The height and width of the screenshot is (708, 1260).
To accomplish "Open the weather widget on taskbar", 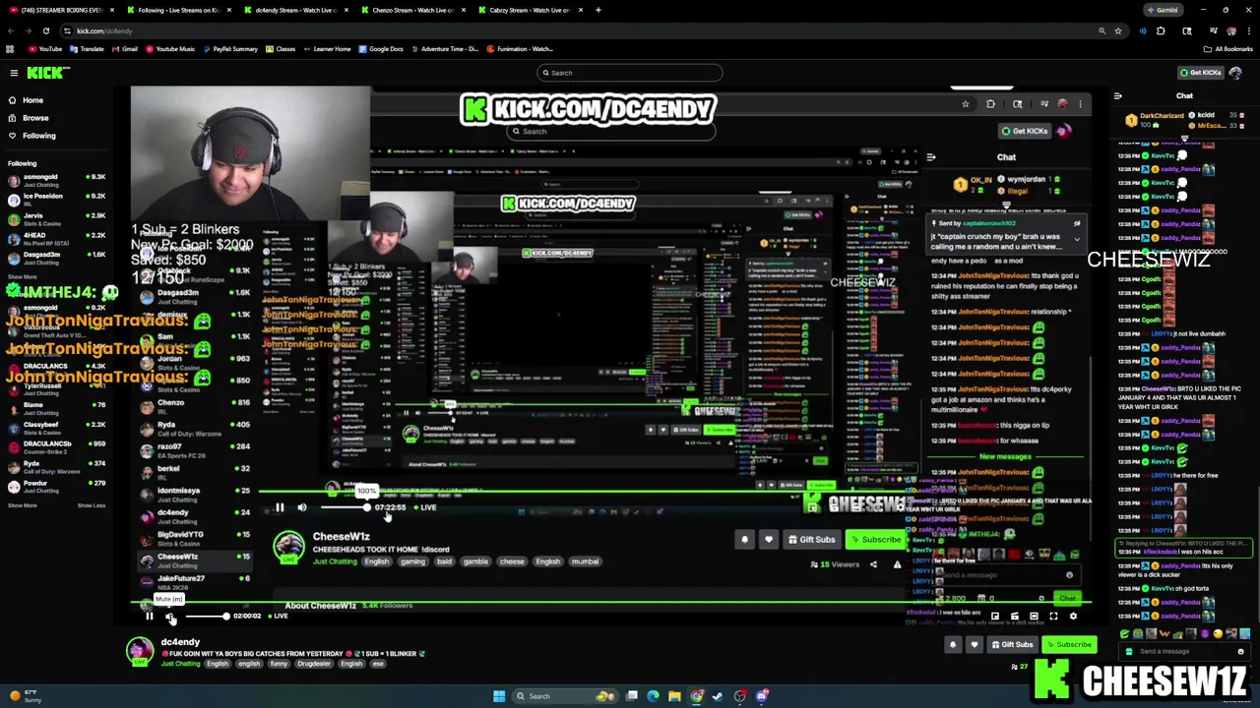I will click(x=24, y=696).
